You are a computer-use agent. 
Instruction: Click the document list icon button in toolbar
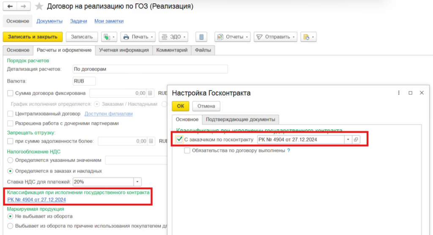pos(201,37)
